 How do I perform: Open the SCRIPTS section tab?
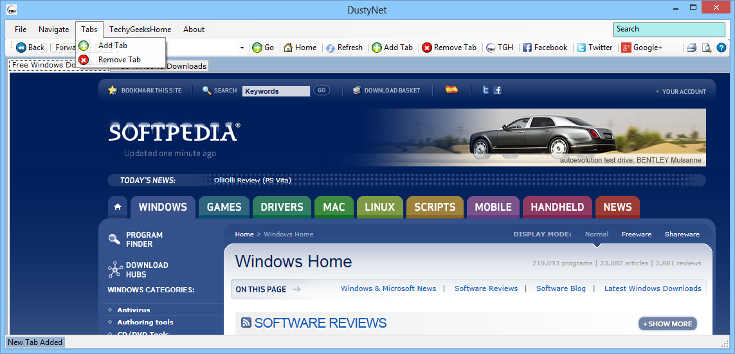(x=435, y=207)
